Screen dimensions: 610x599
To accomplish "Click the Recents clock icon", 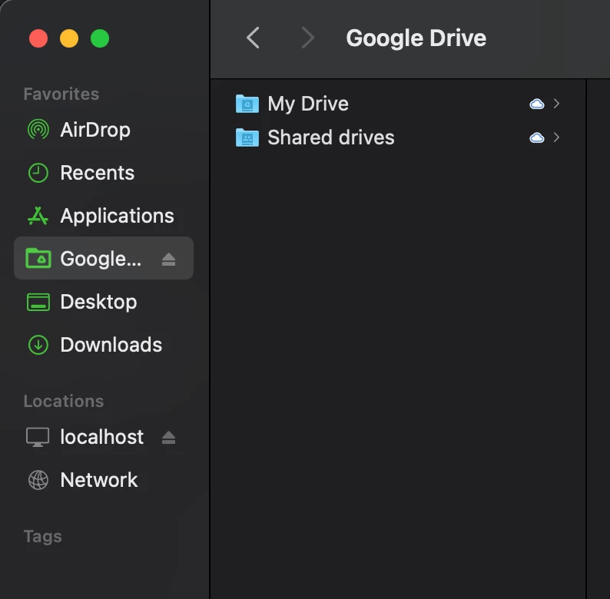I will coord(38,173).
